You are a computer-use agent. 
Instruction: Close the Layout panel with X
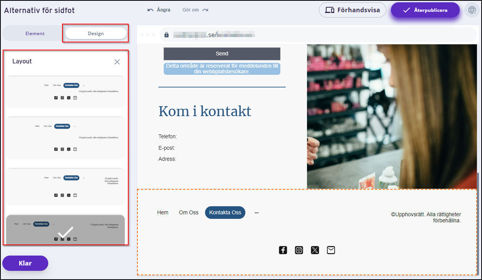pos(117,62)
